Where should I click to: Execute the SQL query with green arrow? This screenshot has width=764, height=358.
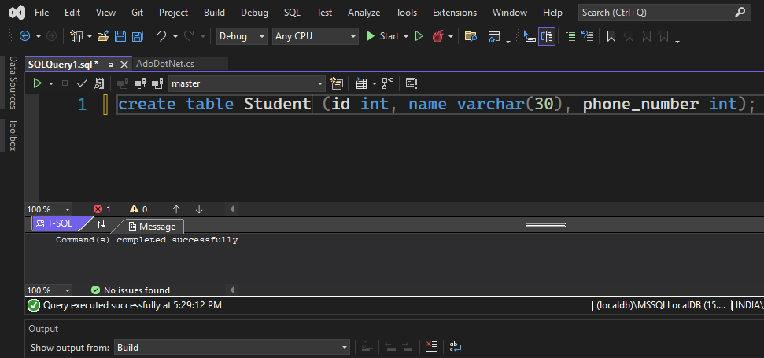(x=36, y=83)
